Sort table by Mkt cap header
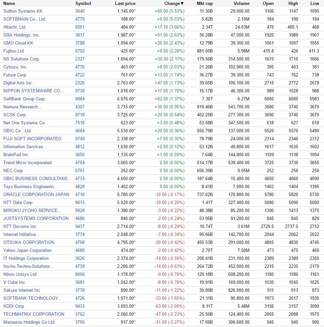324x327 pixels. click(205, 4)
